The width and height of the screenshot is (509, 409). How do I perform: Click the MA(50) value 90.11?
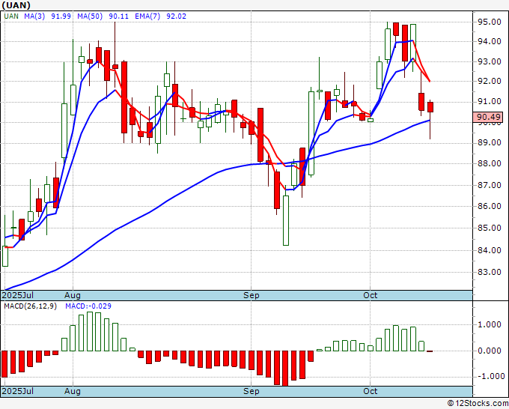pyautogui.click(x=118, y=16)
